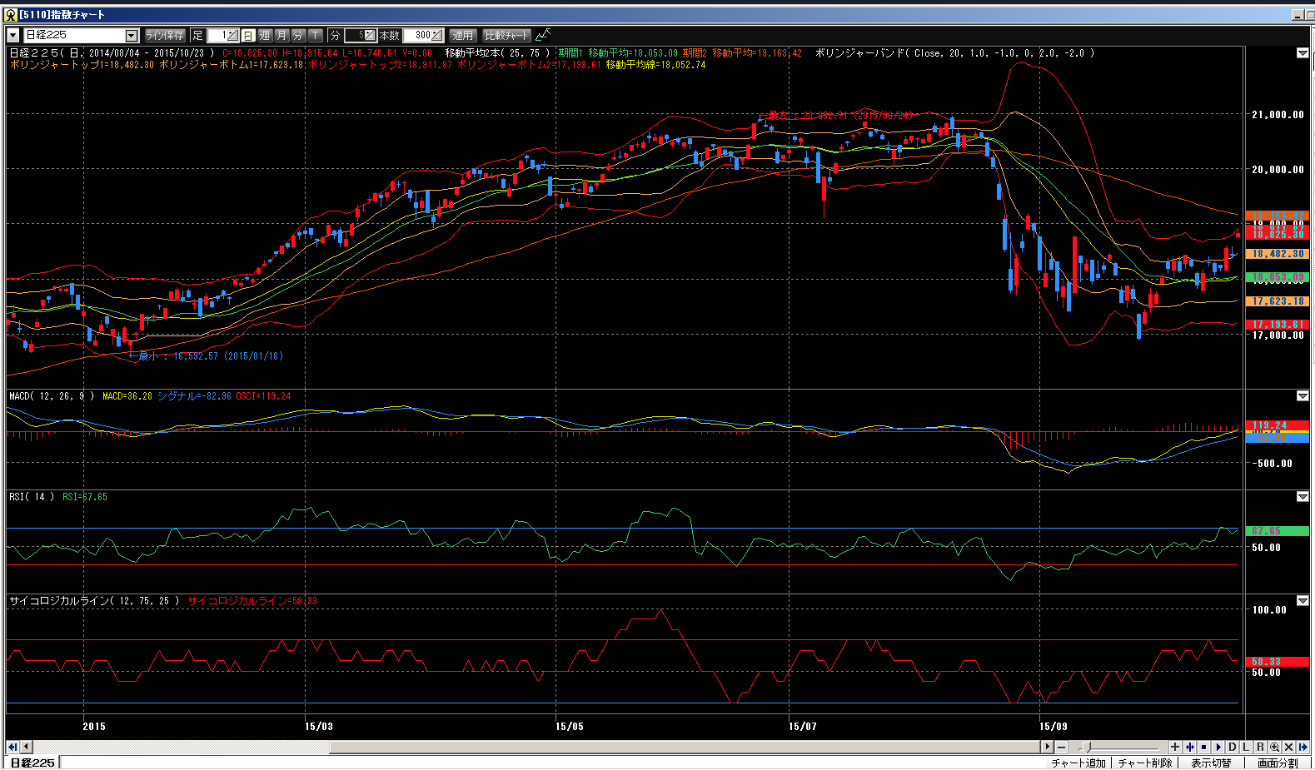
Task: Open the 比較チャート comparison chart
Action: [506, 35]
